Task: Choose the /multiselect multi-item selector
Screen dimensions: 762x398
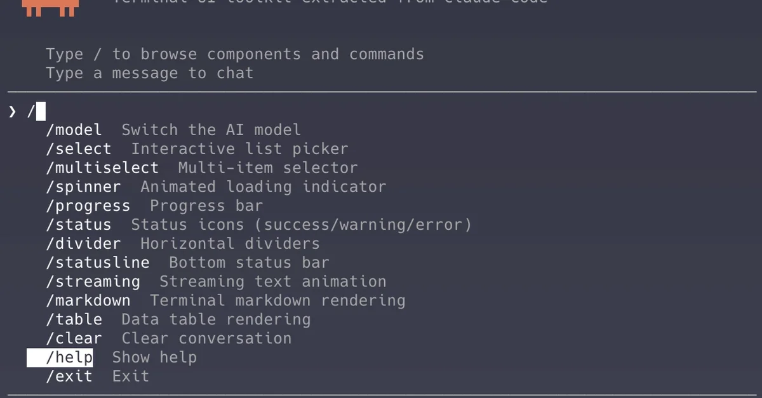Action: pos(102,168)
